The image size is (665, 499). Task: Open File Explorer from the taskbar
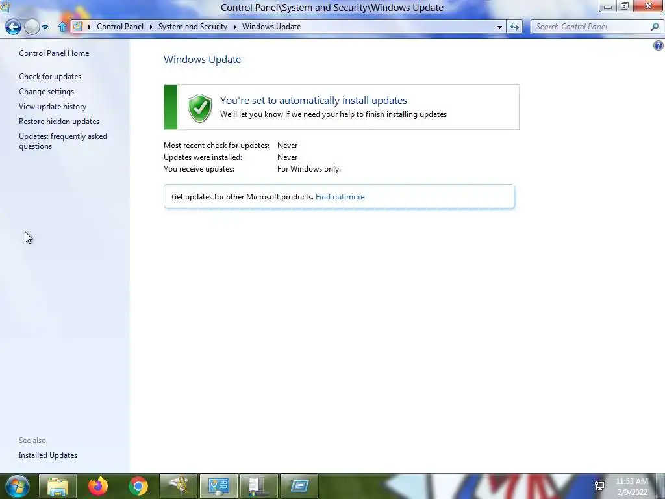(58, 486)
